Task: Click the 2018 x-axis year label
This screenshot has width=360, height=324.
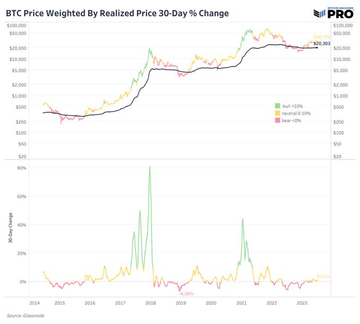Action: (x=150, y=303)
